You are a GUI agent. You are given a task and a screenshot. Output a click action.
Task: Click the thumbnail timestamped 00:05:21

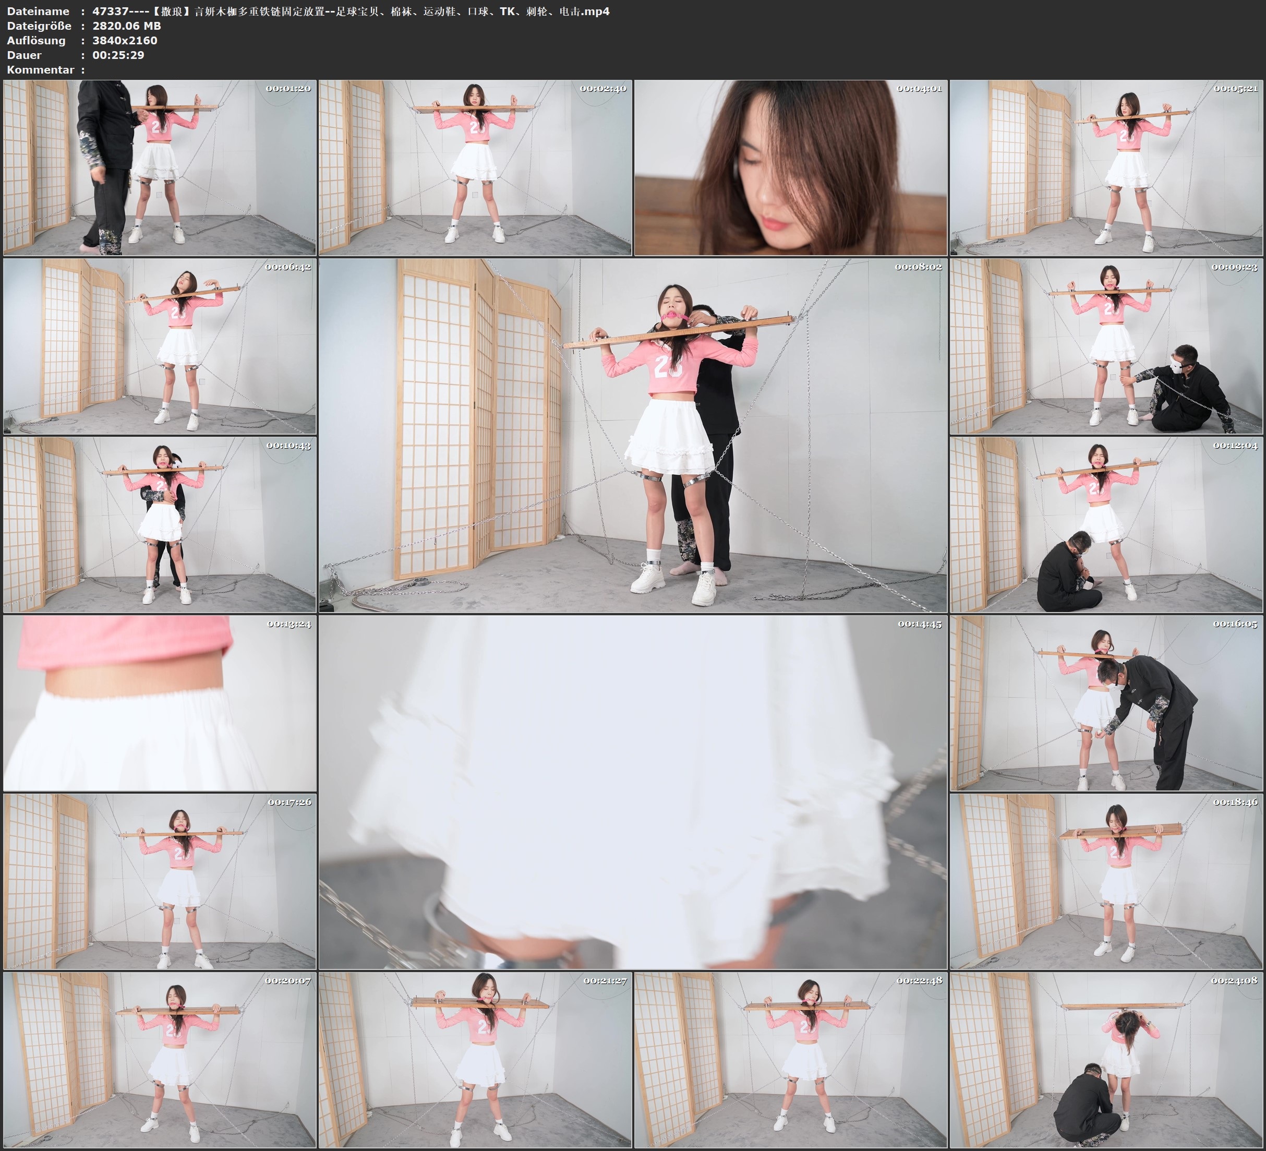pos(1106,168)
